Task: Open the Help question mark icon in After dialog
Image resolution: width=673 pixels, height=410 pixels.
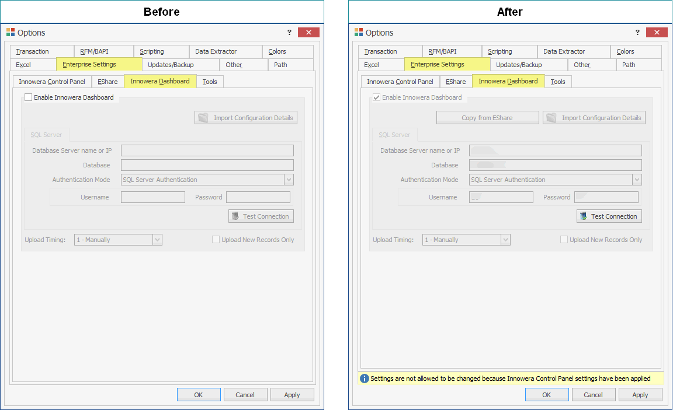Action: (x=637, y=33)
